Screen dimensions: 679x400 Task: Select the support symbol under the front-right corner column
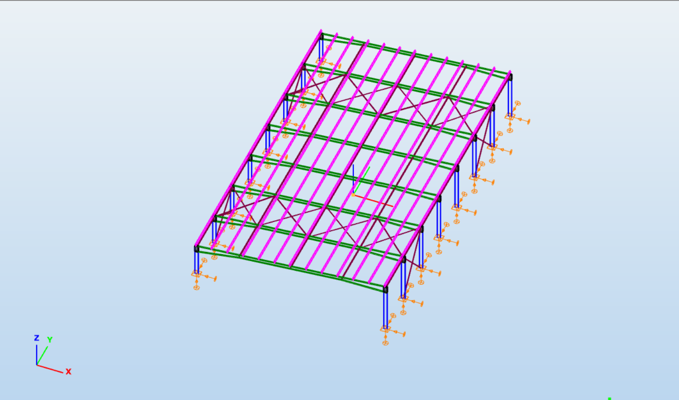[x=386, y=329]
